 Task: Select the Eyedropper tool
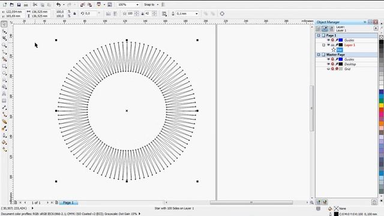[4, 128]
